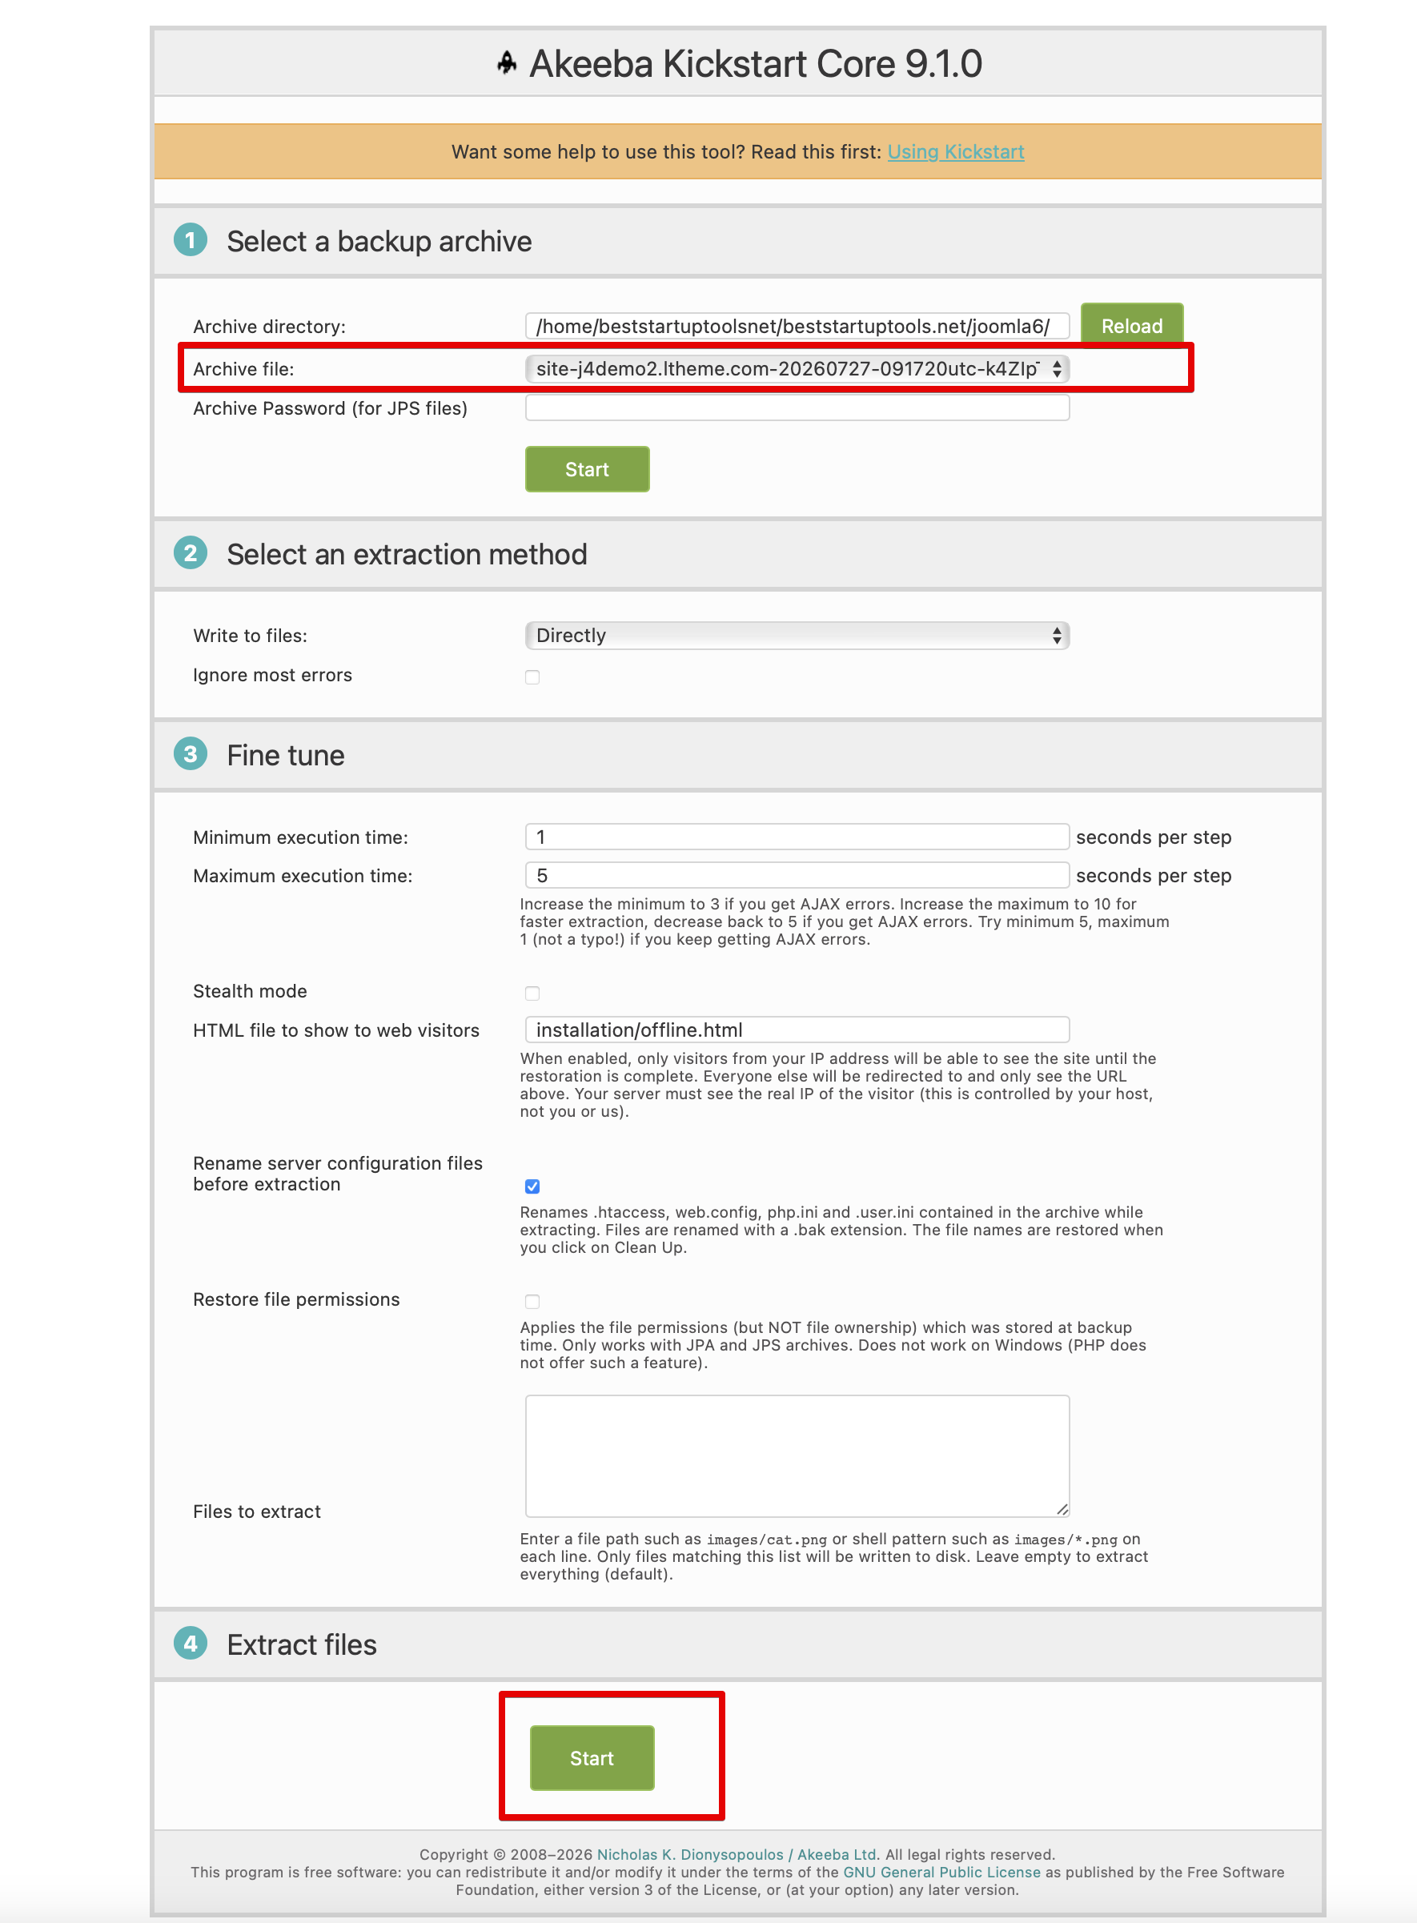Open the Nicholas K. Dionysopoulos / Akeeba Ltd link

[x=737, y=1854]
